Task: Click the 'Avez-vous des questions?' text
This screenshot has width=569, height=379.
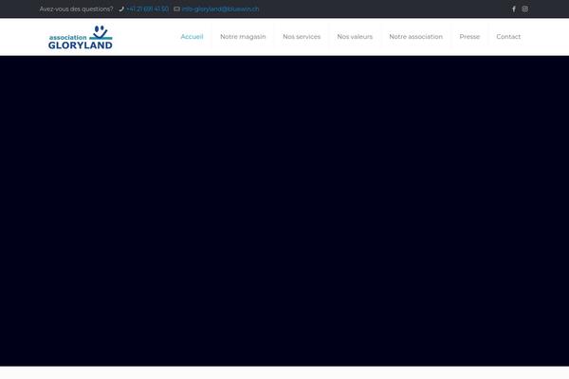Action: [x=76, y=9]
